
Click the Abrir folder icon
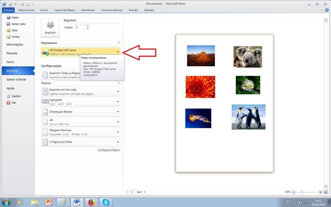8,30
